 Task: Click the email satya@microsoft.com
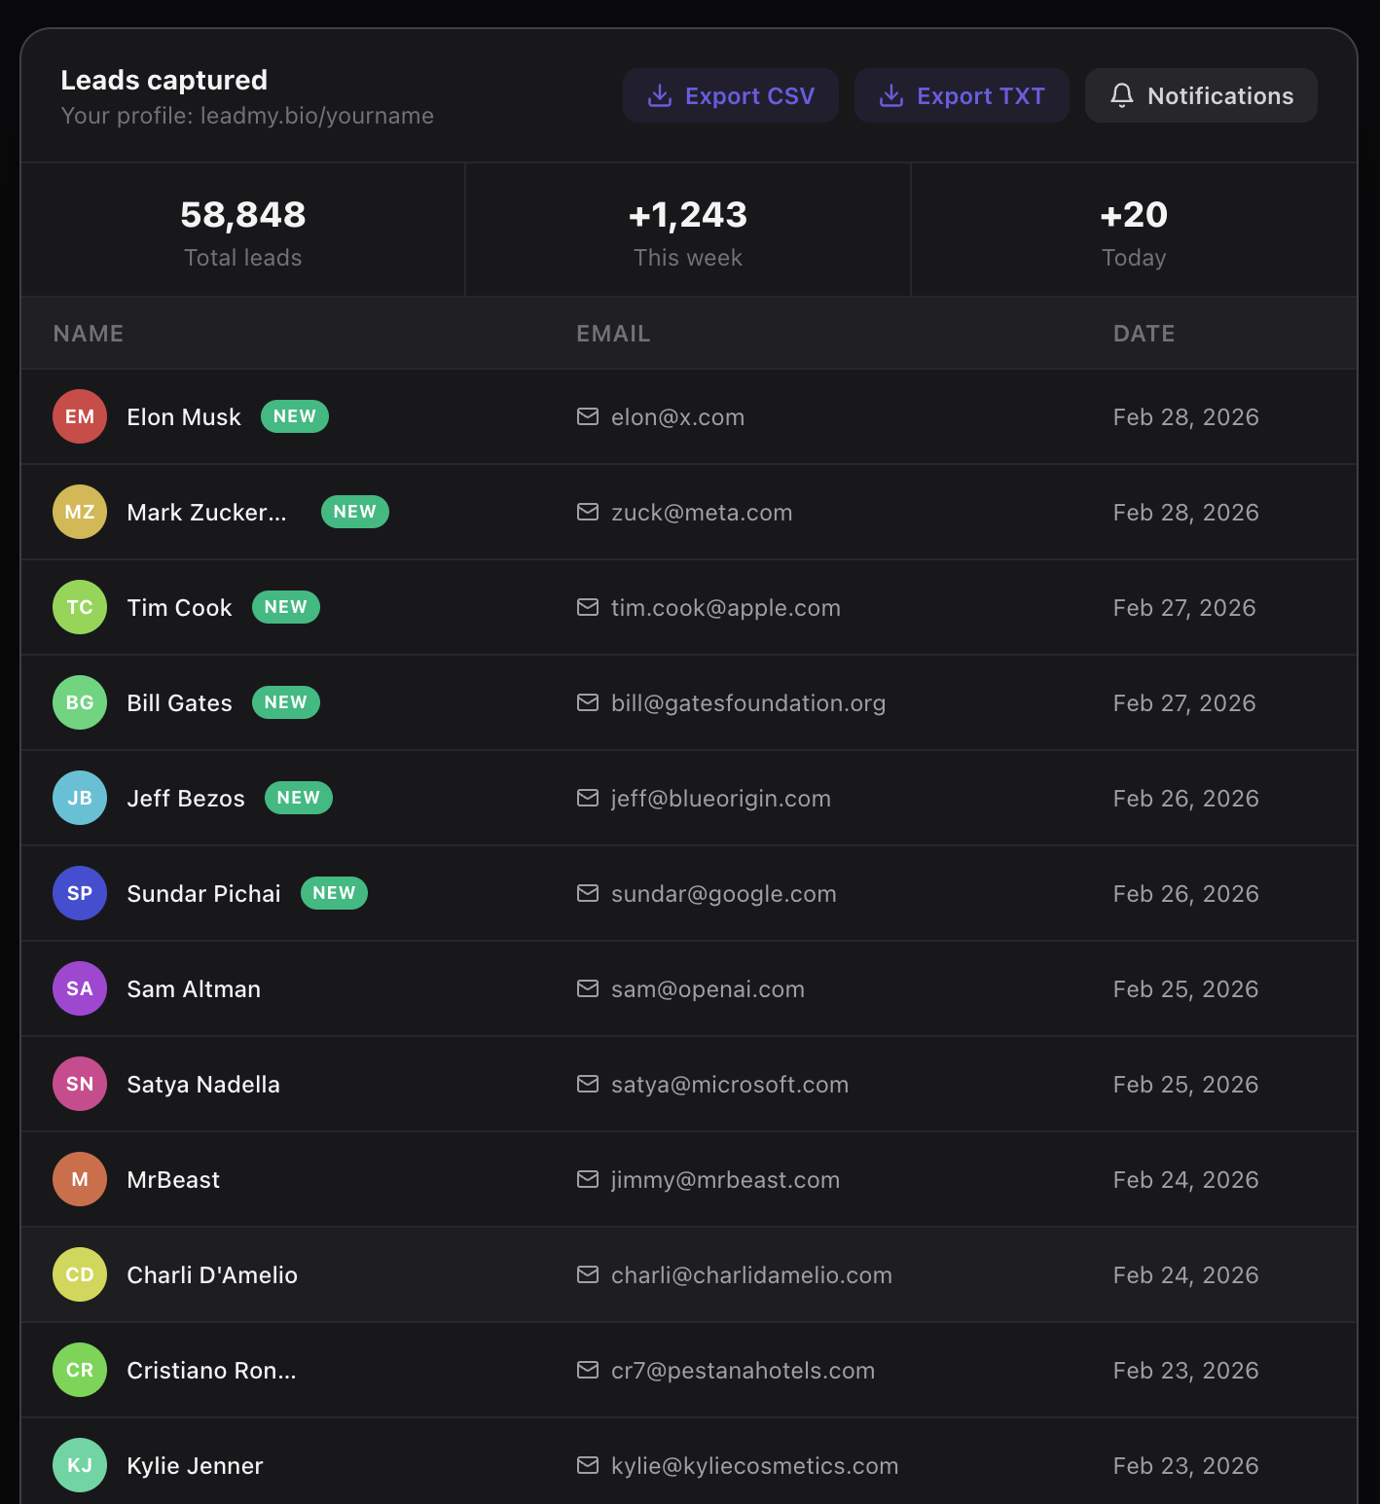coord(730,1085)
